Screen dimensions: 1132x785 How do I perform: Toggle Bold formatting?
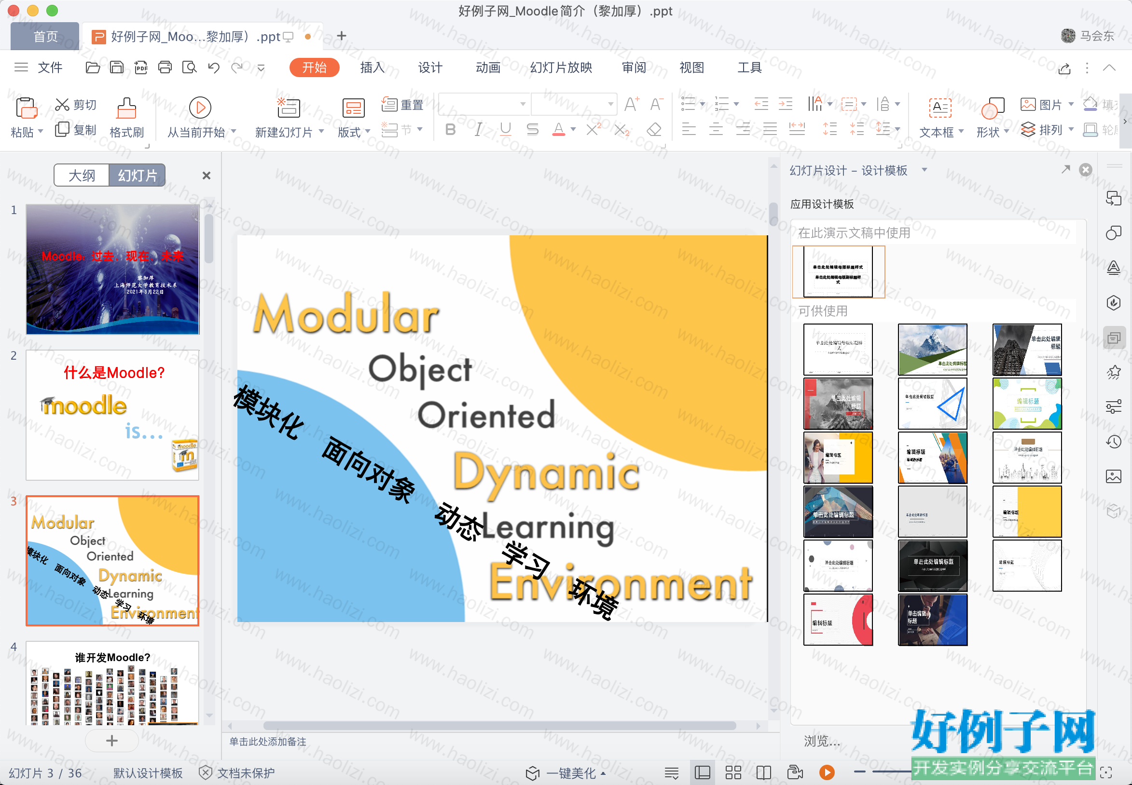450,129
